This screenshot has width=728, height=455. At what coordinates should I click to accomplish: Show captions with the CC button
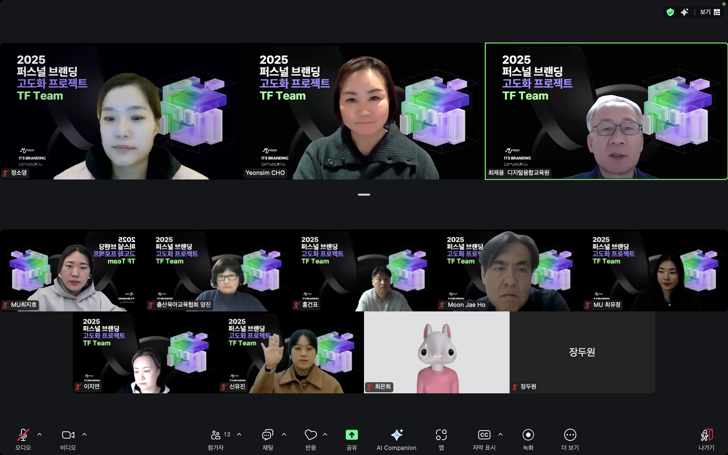click(x=484, y=435)
